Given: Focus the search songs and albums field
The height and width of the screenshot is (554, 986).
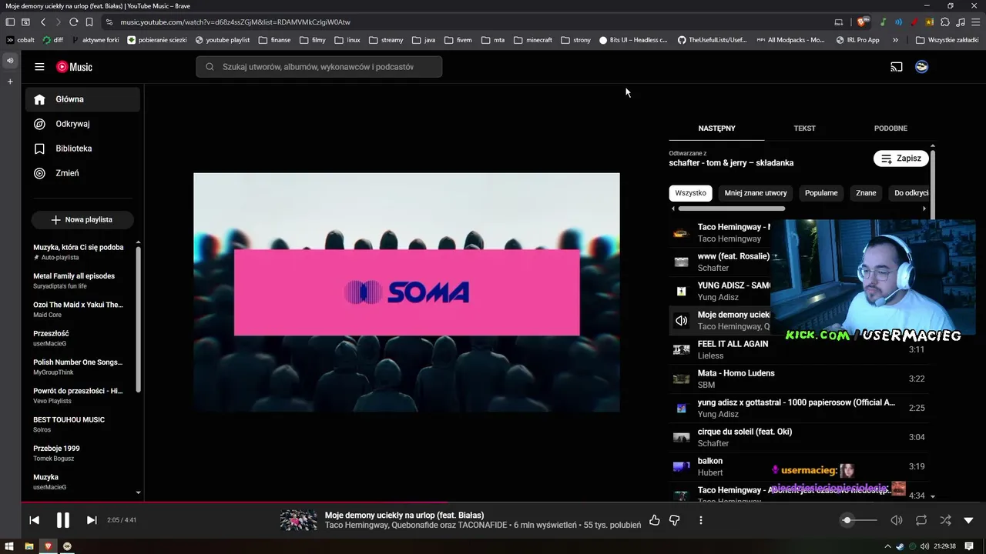Looking at the screenshot, I should tap(319, 67).
